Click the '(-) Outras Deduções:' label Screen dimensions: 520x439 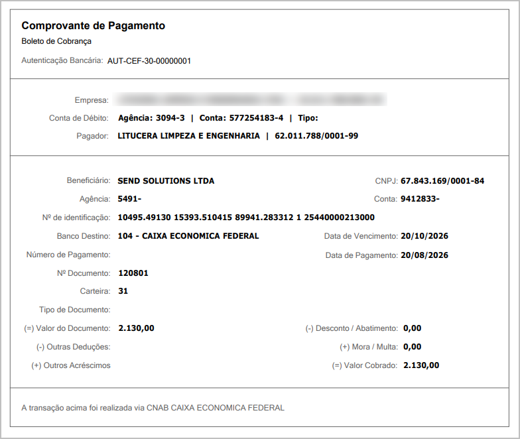point(73,347)
